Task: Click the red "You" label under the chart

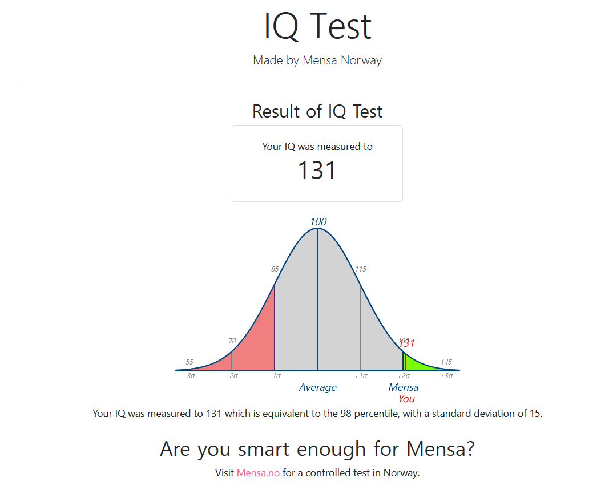Action: point(406,399)
